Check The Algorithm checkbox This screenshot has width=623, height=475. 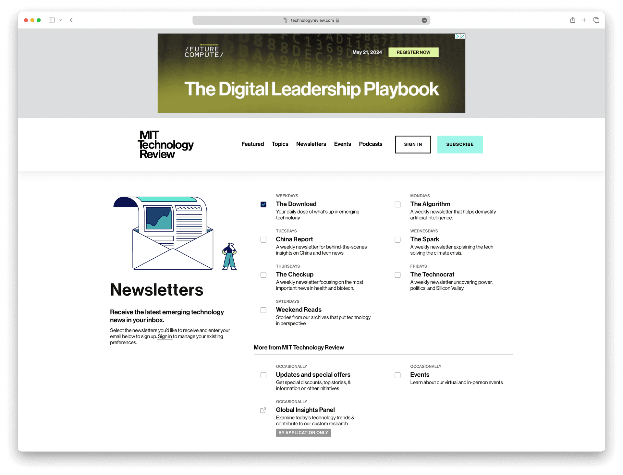click(x=397, y=204)
